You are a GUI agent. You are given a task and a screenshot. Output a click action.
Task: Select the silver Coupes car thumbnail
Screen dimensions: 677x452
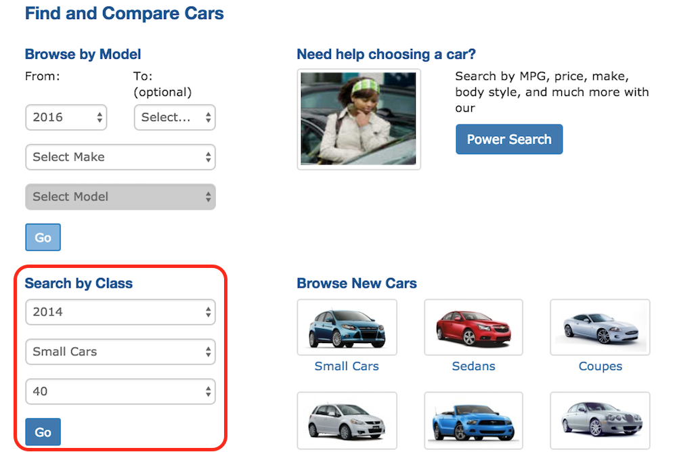coord(600,327)
